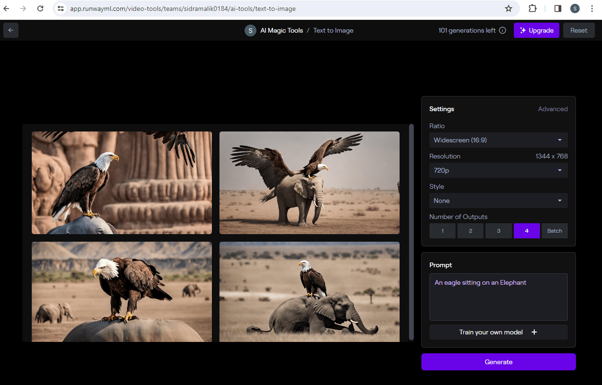Click the browser profile avatar icon
Viewport: 602px width, 385px height.
575,9
